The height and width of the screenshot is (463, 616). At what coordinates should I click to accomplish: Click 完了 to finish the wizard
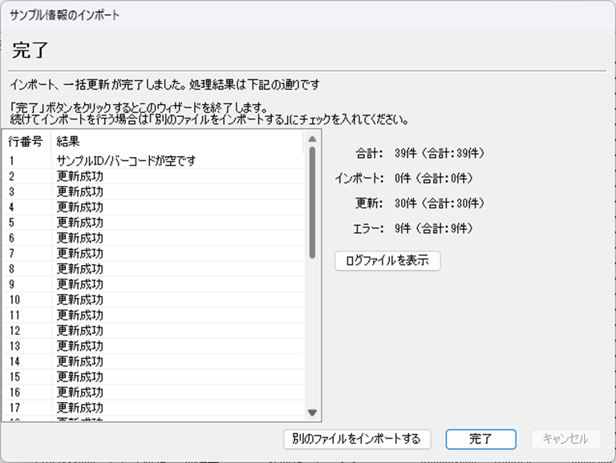pyautogui.click(x=480, y=439)
